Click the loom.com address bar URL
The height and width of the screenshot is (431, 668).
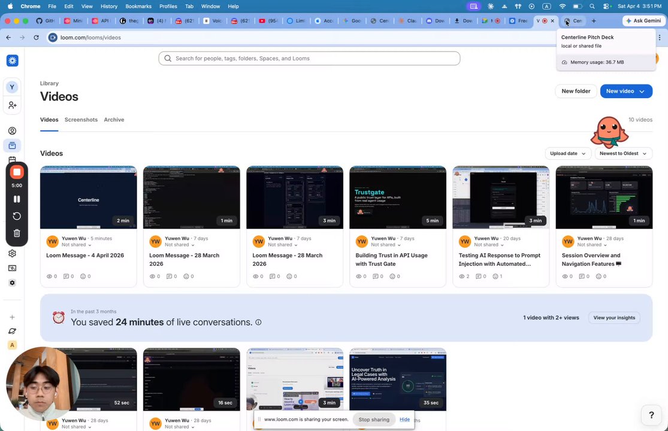[x=90, y=38]
